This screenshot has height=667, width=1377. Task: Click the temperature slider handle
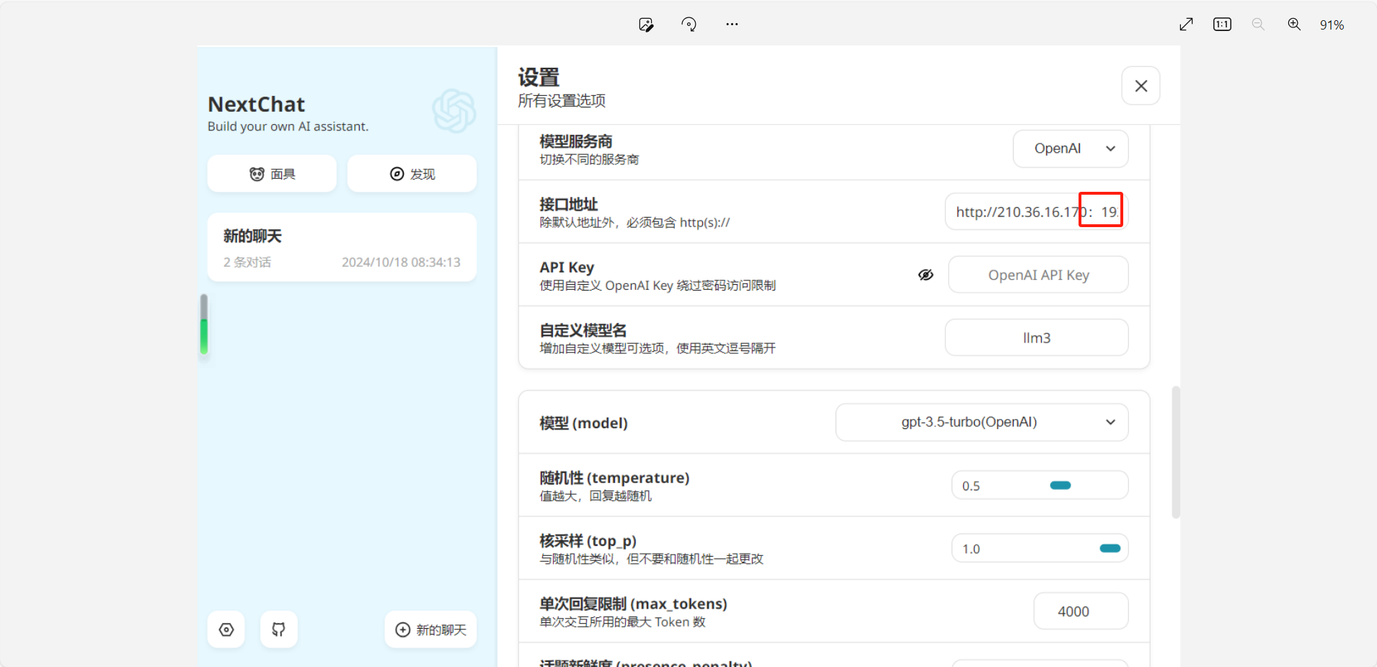pyautogui.click(x=1061, y=485)
